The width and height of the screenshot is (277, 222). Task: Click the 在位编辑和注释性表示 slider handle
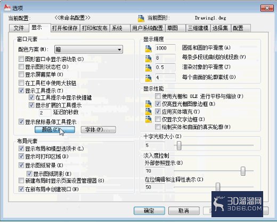(218, 187)
